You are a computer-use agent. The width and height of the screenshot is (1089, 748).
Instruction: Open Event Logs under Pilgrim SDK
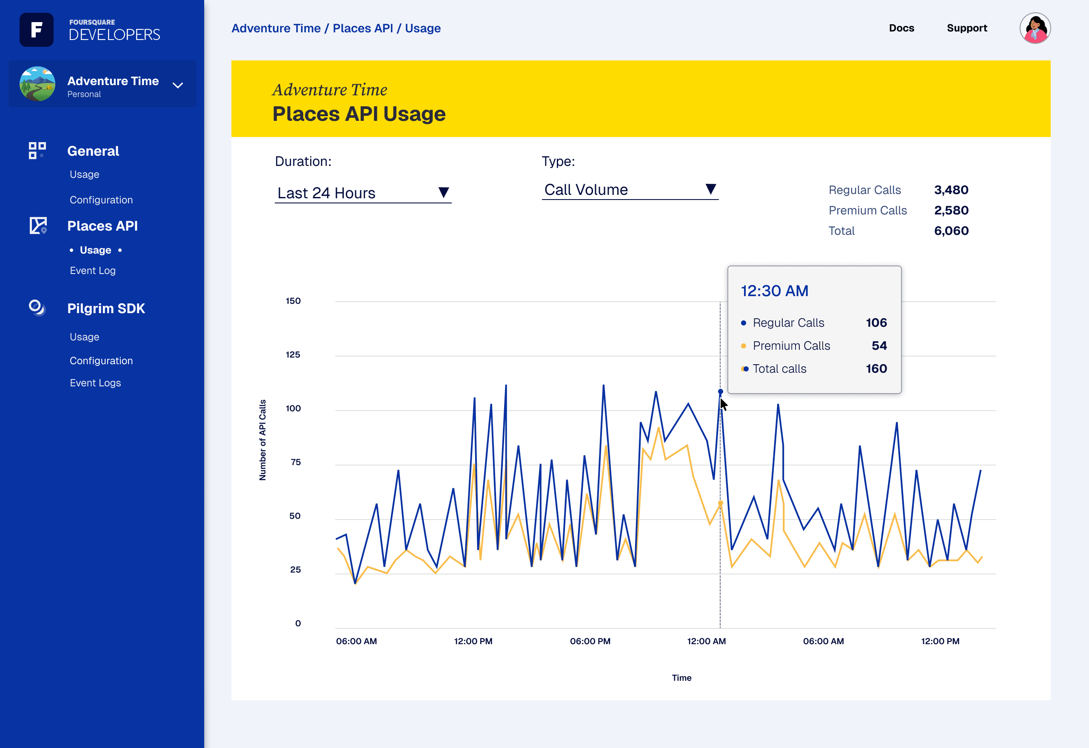tap(96, 383)
